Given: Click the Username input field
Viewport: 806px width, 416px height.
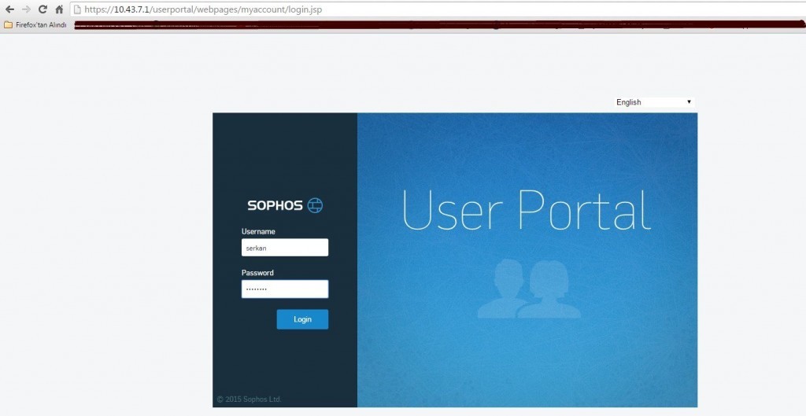Looking at the screenshot, I should click(285, 248).
